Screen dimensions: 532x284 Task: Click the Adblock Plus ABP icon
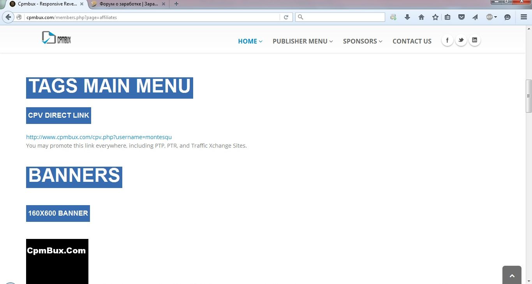(x=490, y=17)
